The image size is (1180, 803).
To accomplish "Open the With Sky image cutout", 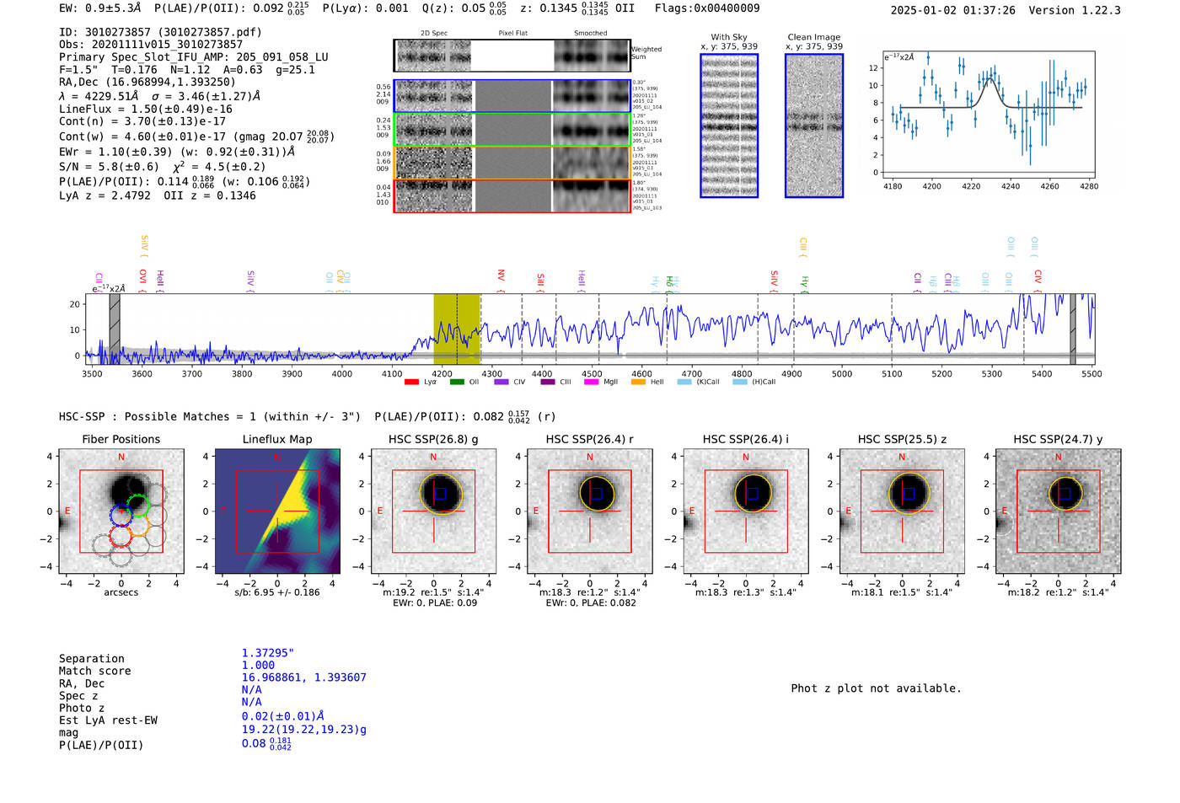I will 728,126.
